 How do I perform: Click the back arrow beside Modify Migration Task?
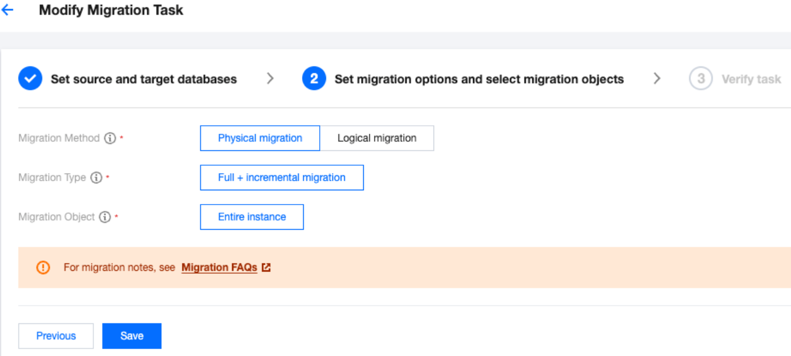coord(7,10)
